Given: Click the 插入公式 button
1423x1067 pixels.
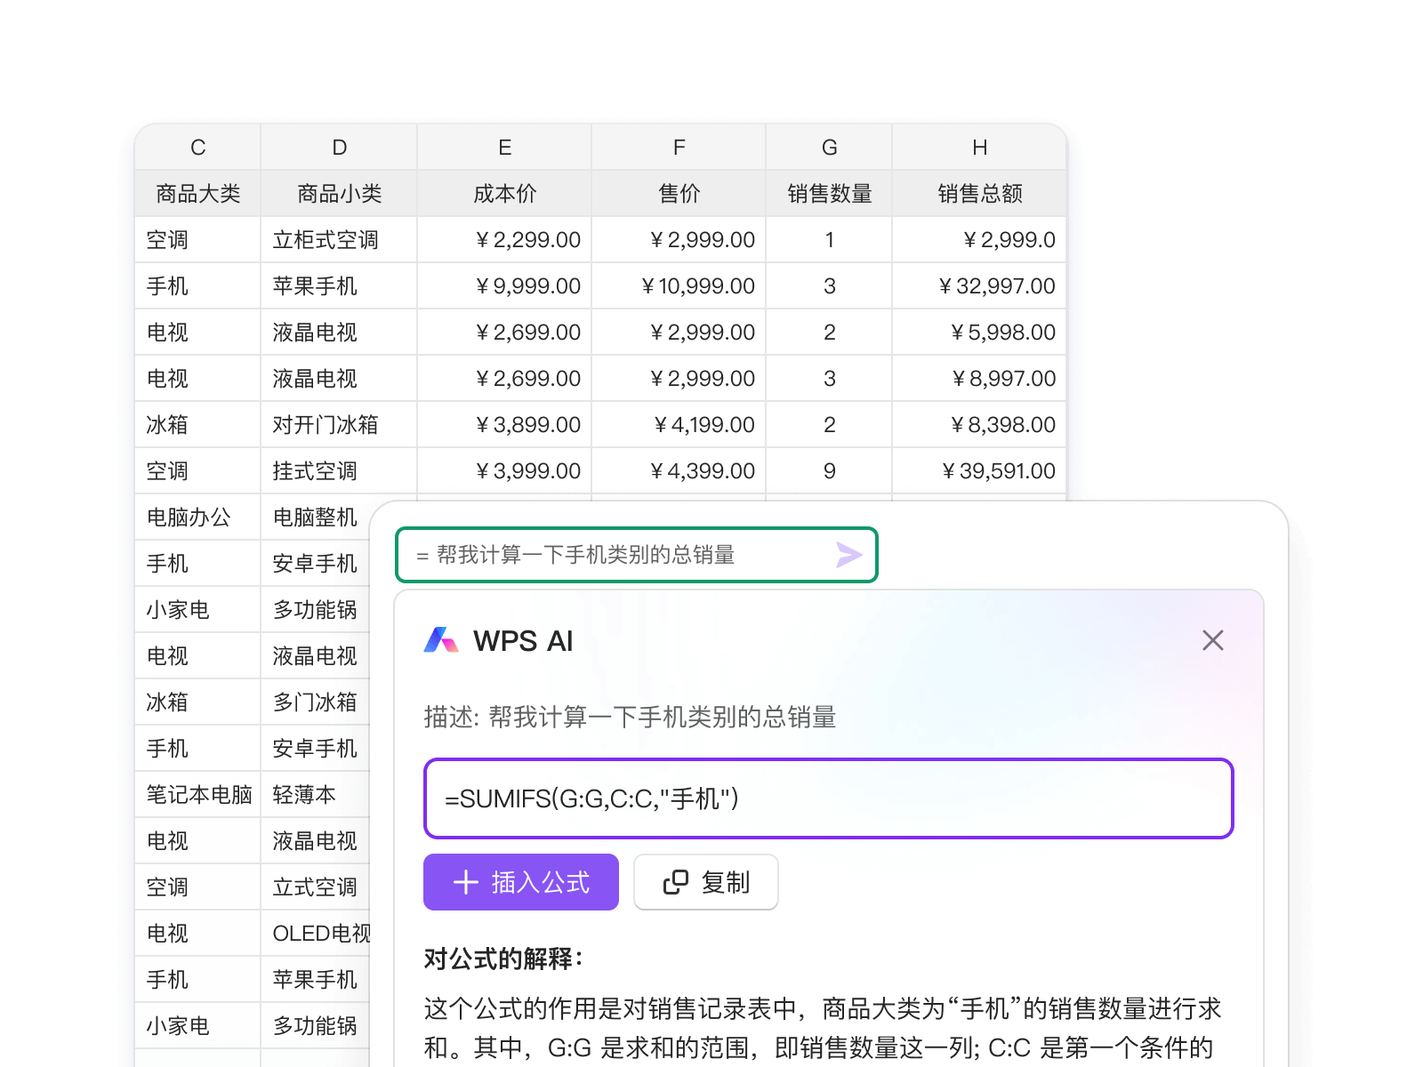Looking at the screenshot, I should [521, 882].
